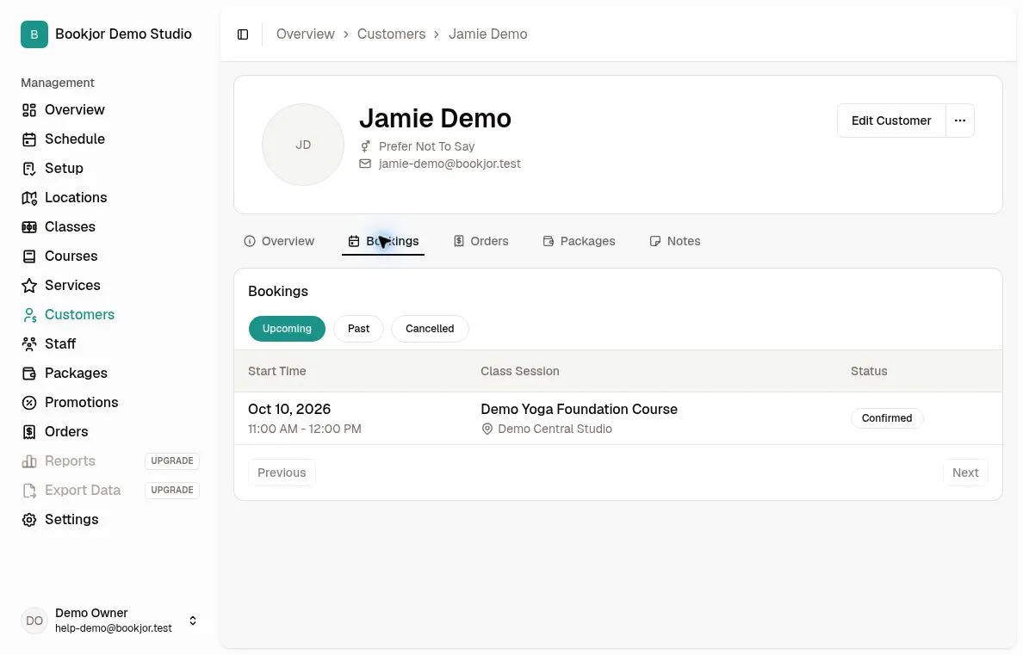This screenshot has width=1023, height=655.
Task: Click the Settings gear icon
Action: point(29,520)
